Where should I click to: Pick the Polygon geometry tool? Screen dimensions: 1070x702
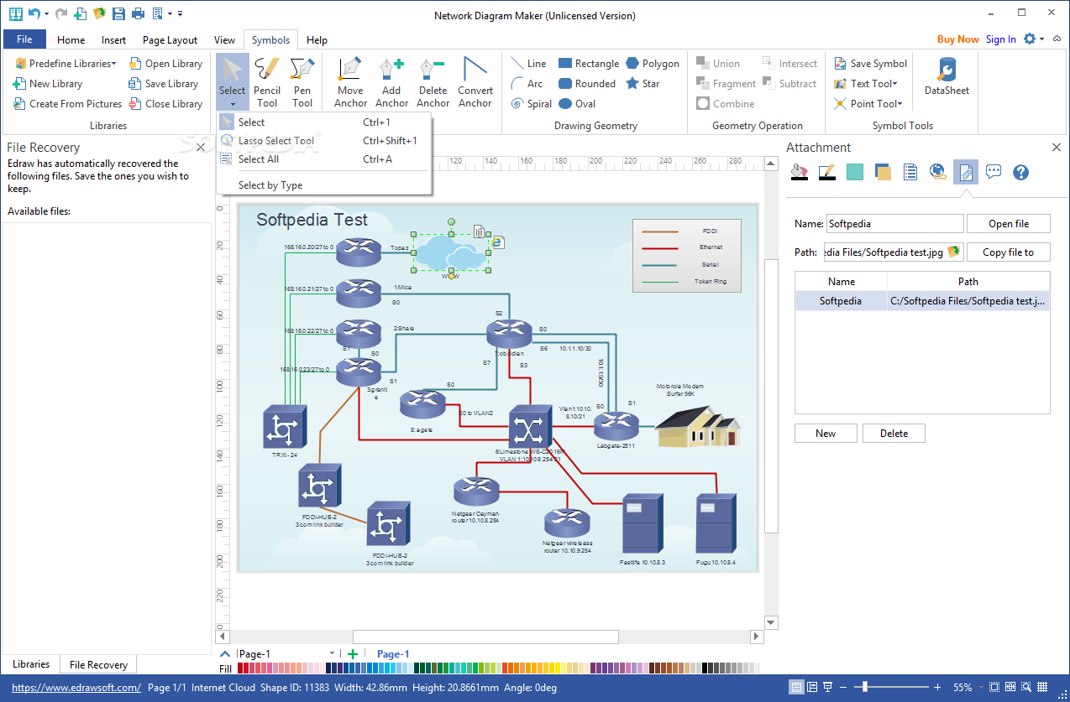tap(653, 63)
